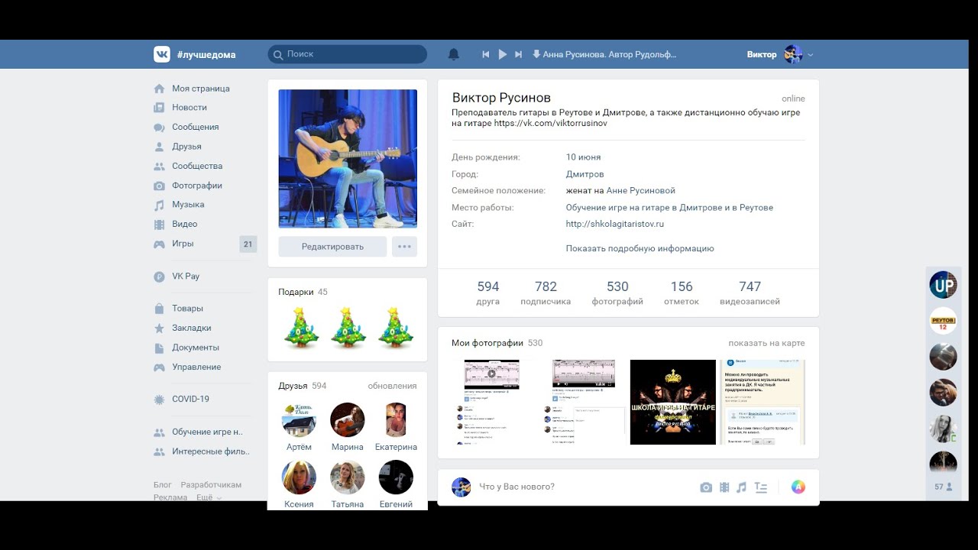
Task: Attach music via note icon in post box
Action: [x=741, y=487]
